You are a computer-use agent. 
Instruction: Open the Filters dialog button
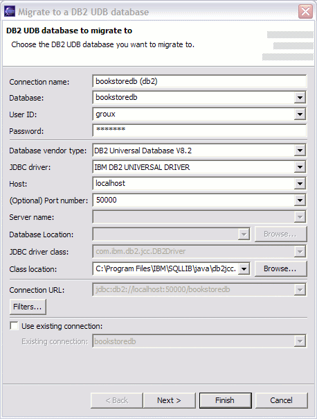28,307
